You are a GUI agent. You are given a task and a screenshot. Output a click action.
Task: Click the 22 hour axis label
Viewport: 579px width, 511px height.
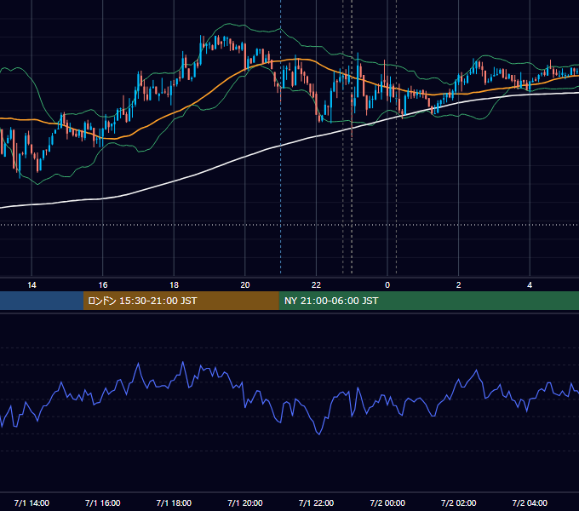(316, 285)
